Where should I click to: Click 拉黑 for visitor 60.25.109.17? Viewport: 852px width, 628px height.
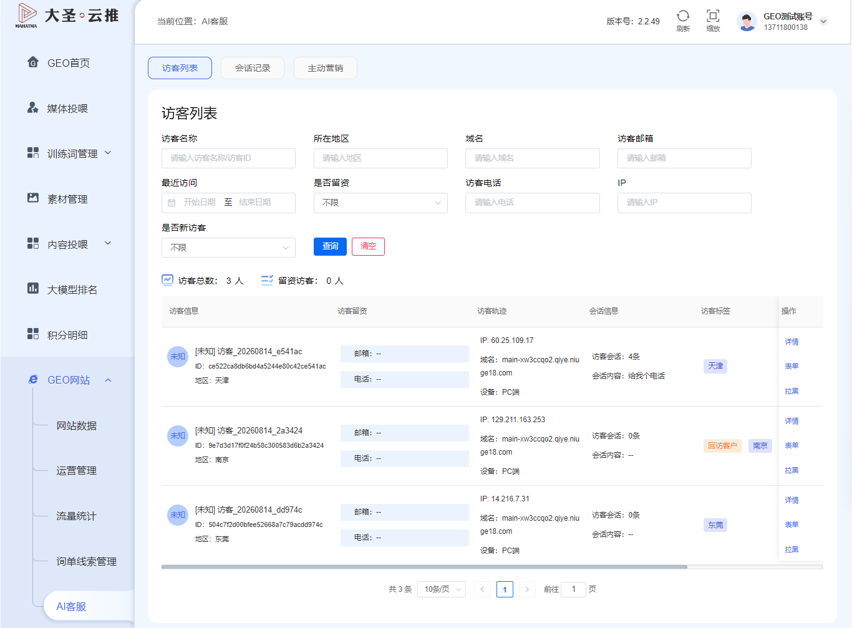pos(791,391)
